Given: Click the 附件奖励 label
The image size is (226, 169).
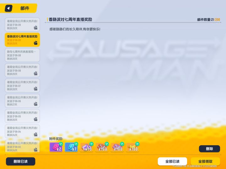Looking at the screenshot, I should [x=56, y=139].
